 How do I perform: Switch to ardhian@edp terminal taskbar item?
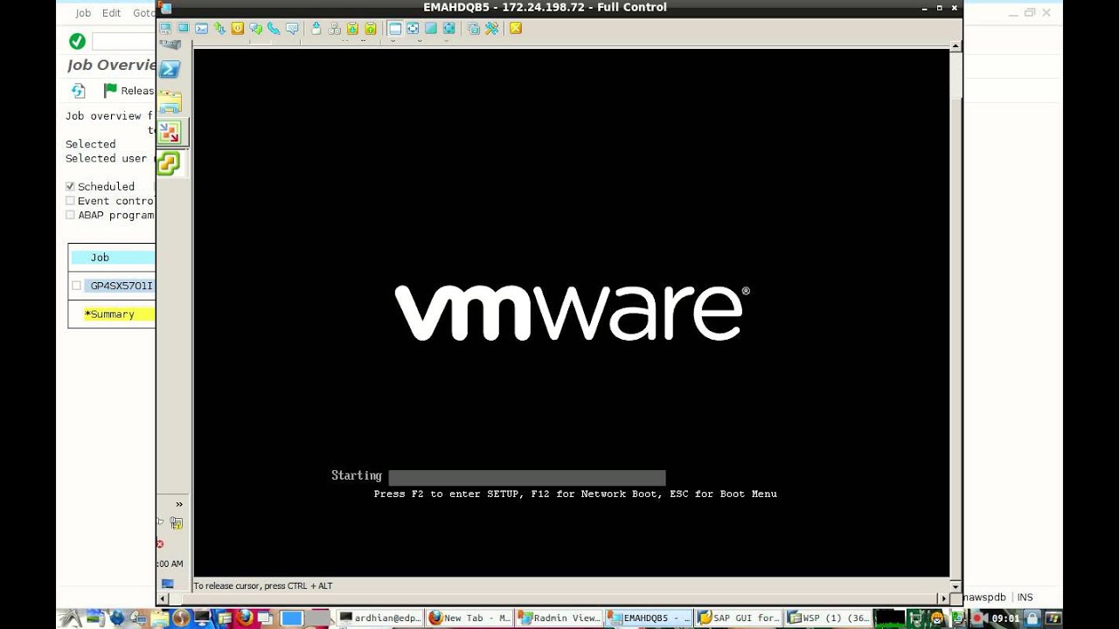click(x=379, y=618)
